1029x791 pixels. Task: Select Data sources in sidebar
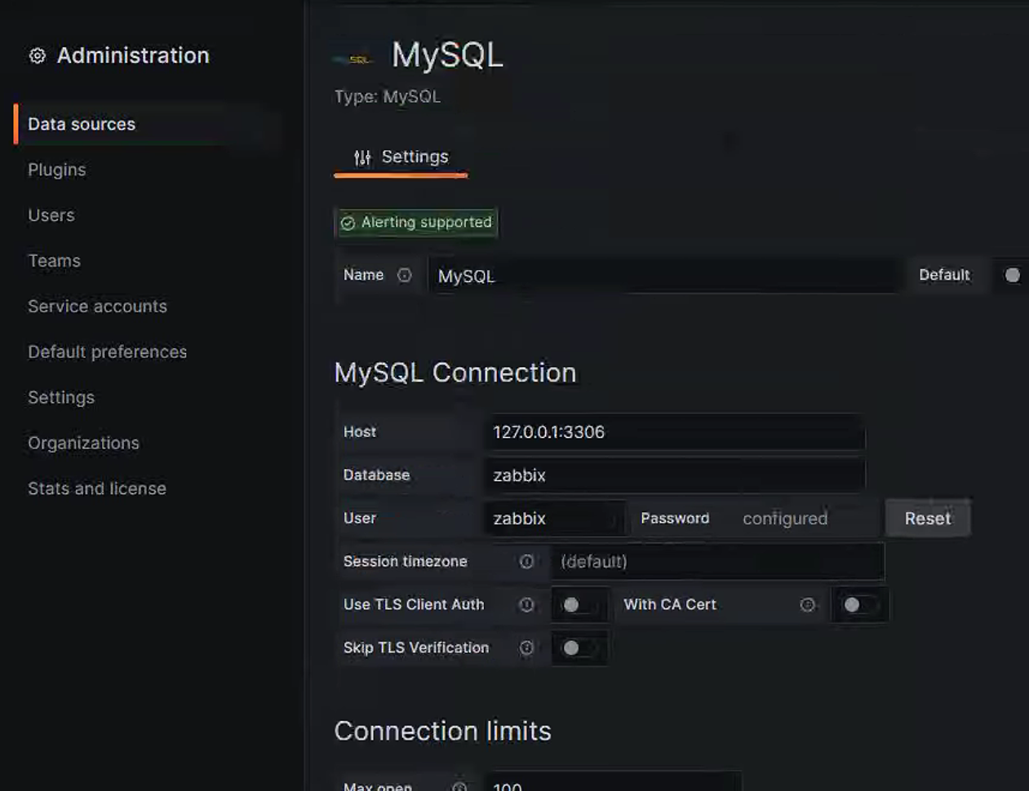pos(82,124)
